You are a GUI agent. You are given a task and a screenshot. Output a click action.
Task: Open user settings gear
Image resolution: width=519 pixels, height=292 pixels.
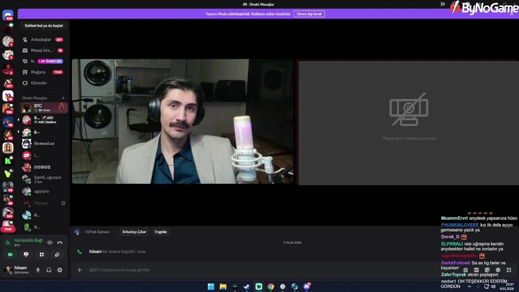pyautogui.click(x=60, y=270)
